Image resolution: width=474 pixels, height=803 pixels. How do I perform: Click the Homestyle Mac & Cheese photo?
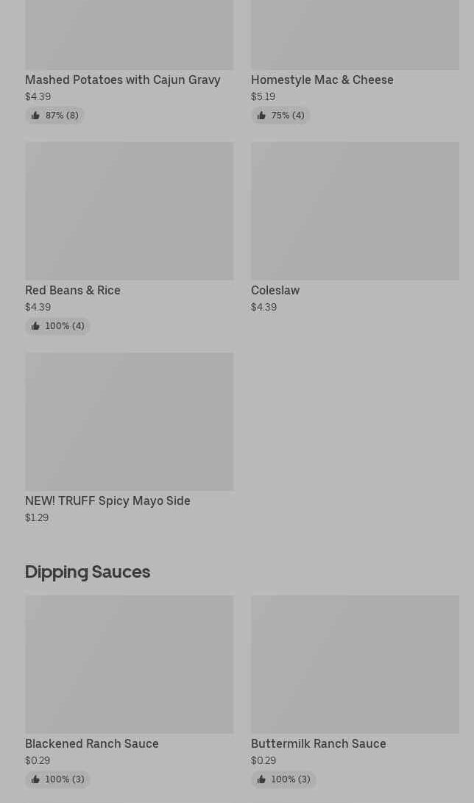point(355,34)
